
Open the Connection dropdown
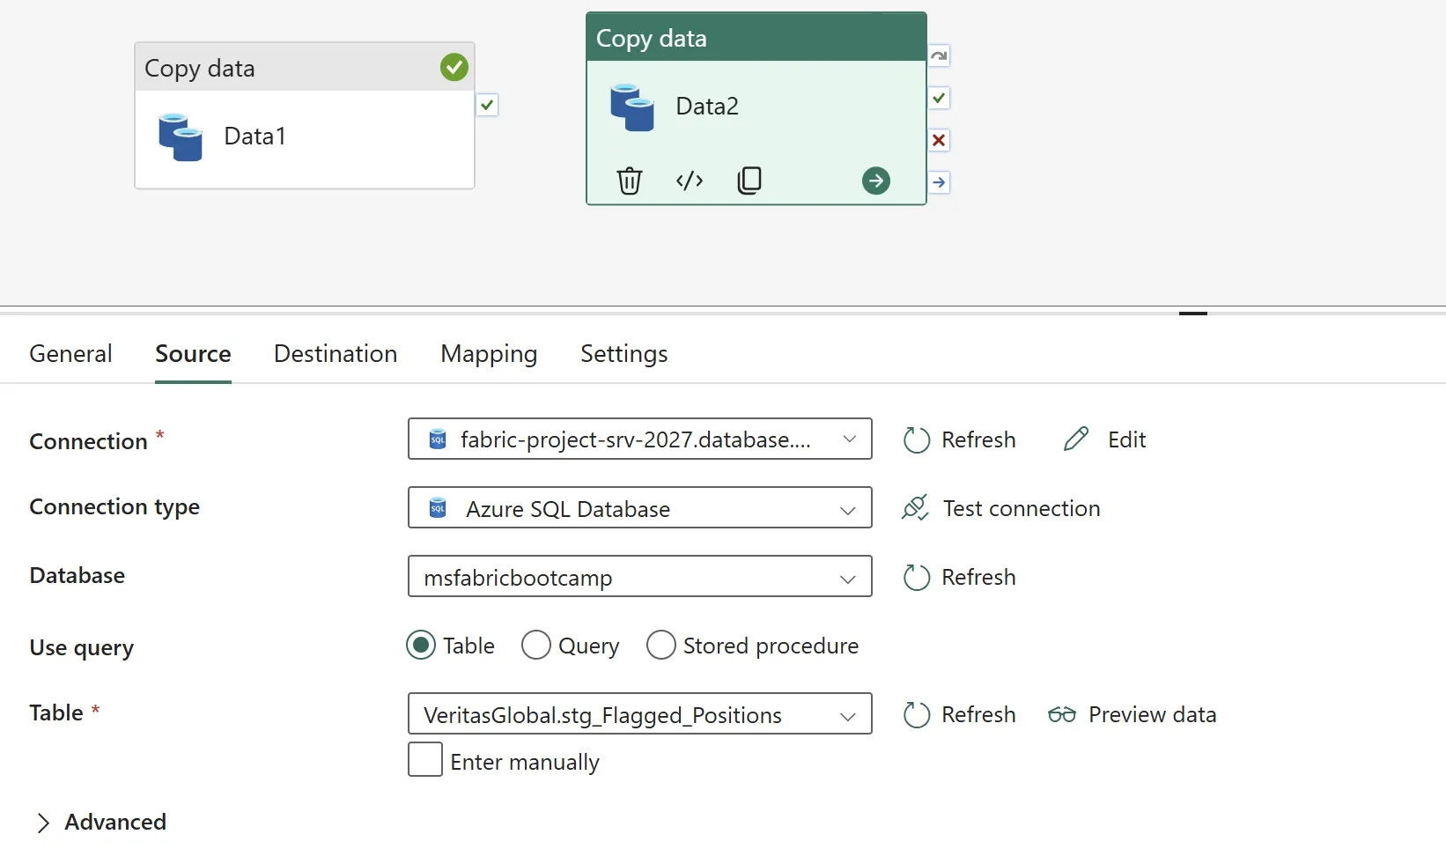pyautogui.click(x=640, y=439)
